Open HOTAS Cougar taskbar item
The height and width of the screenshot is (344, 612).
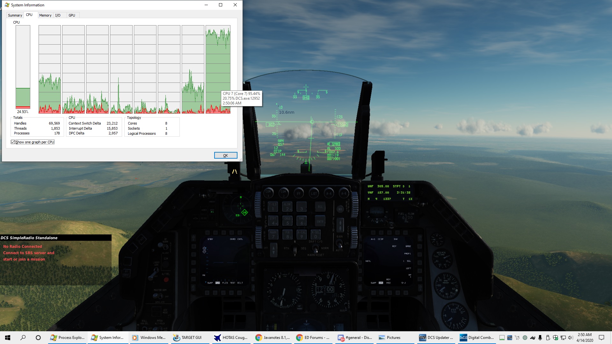click(231, 338)
